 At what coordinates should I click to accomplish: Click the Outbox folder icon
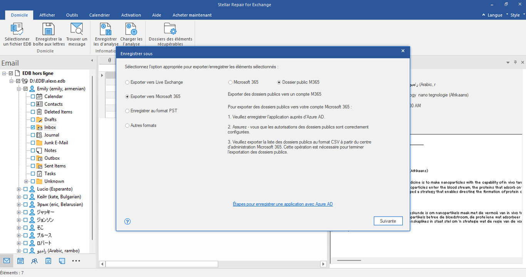coord(39,158)
